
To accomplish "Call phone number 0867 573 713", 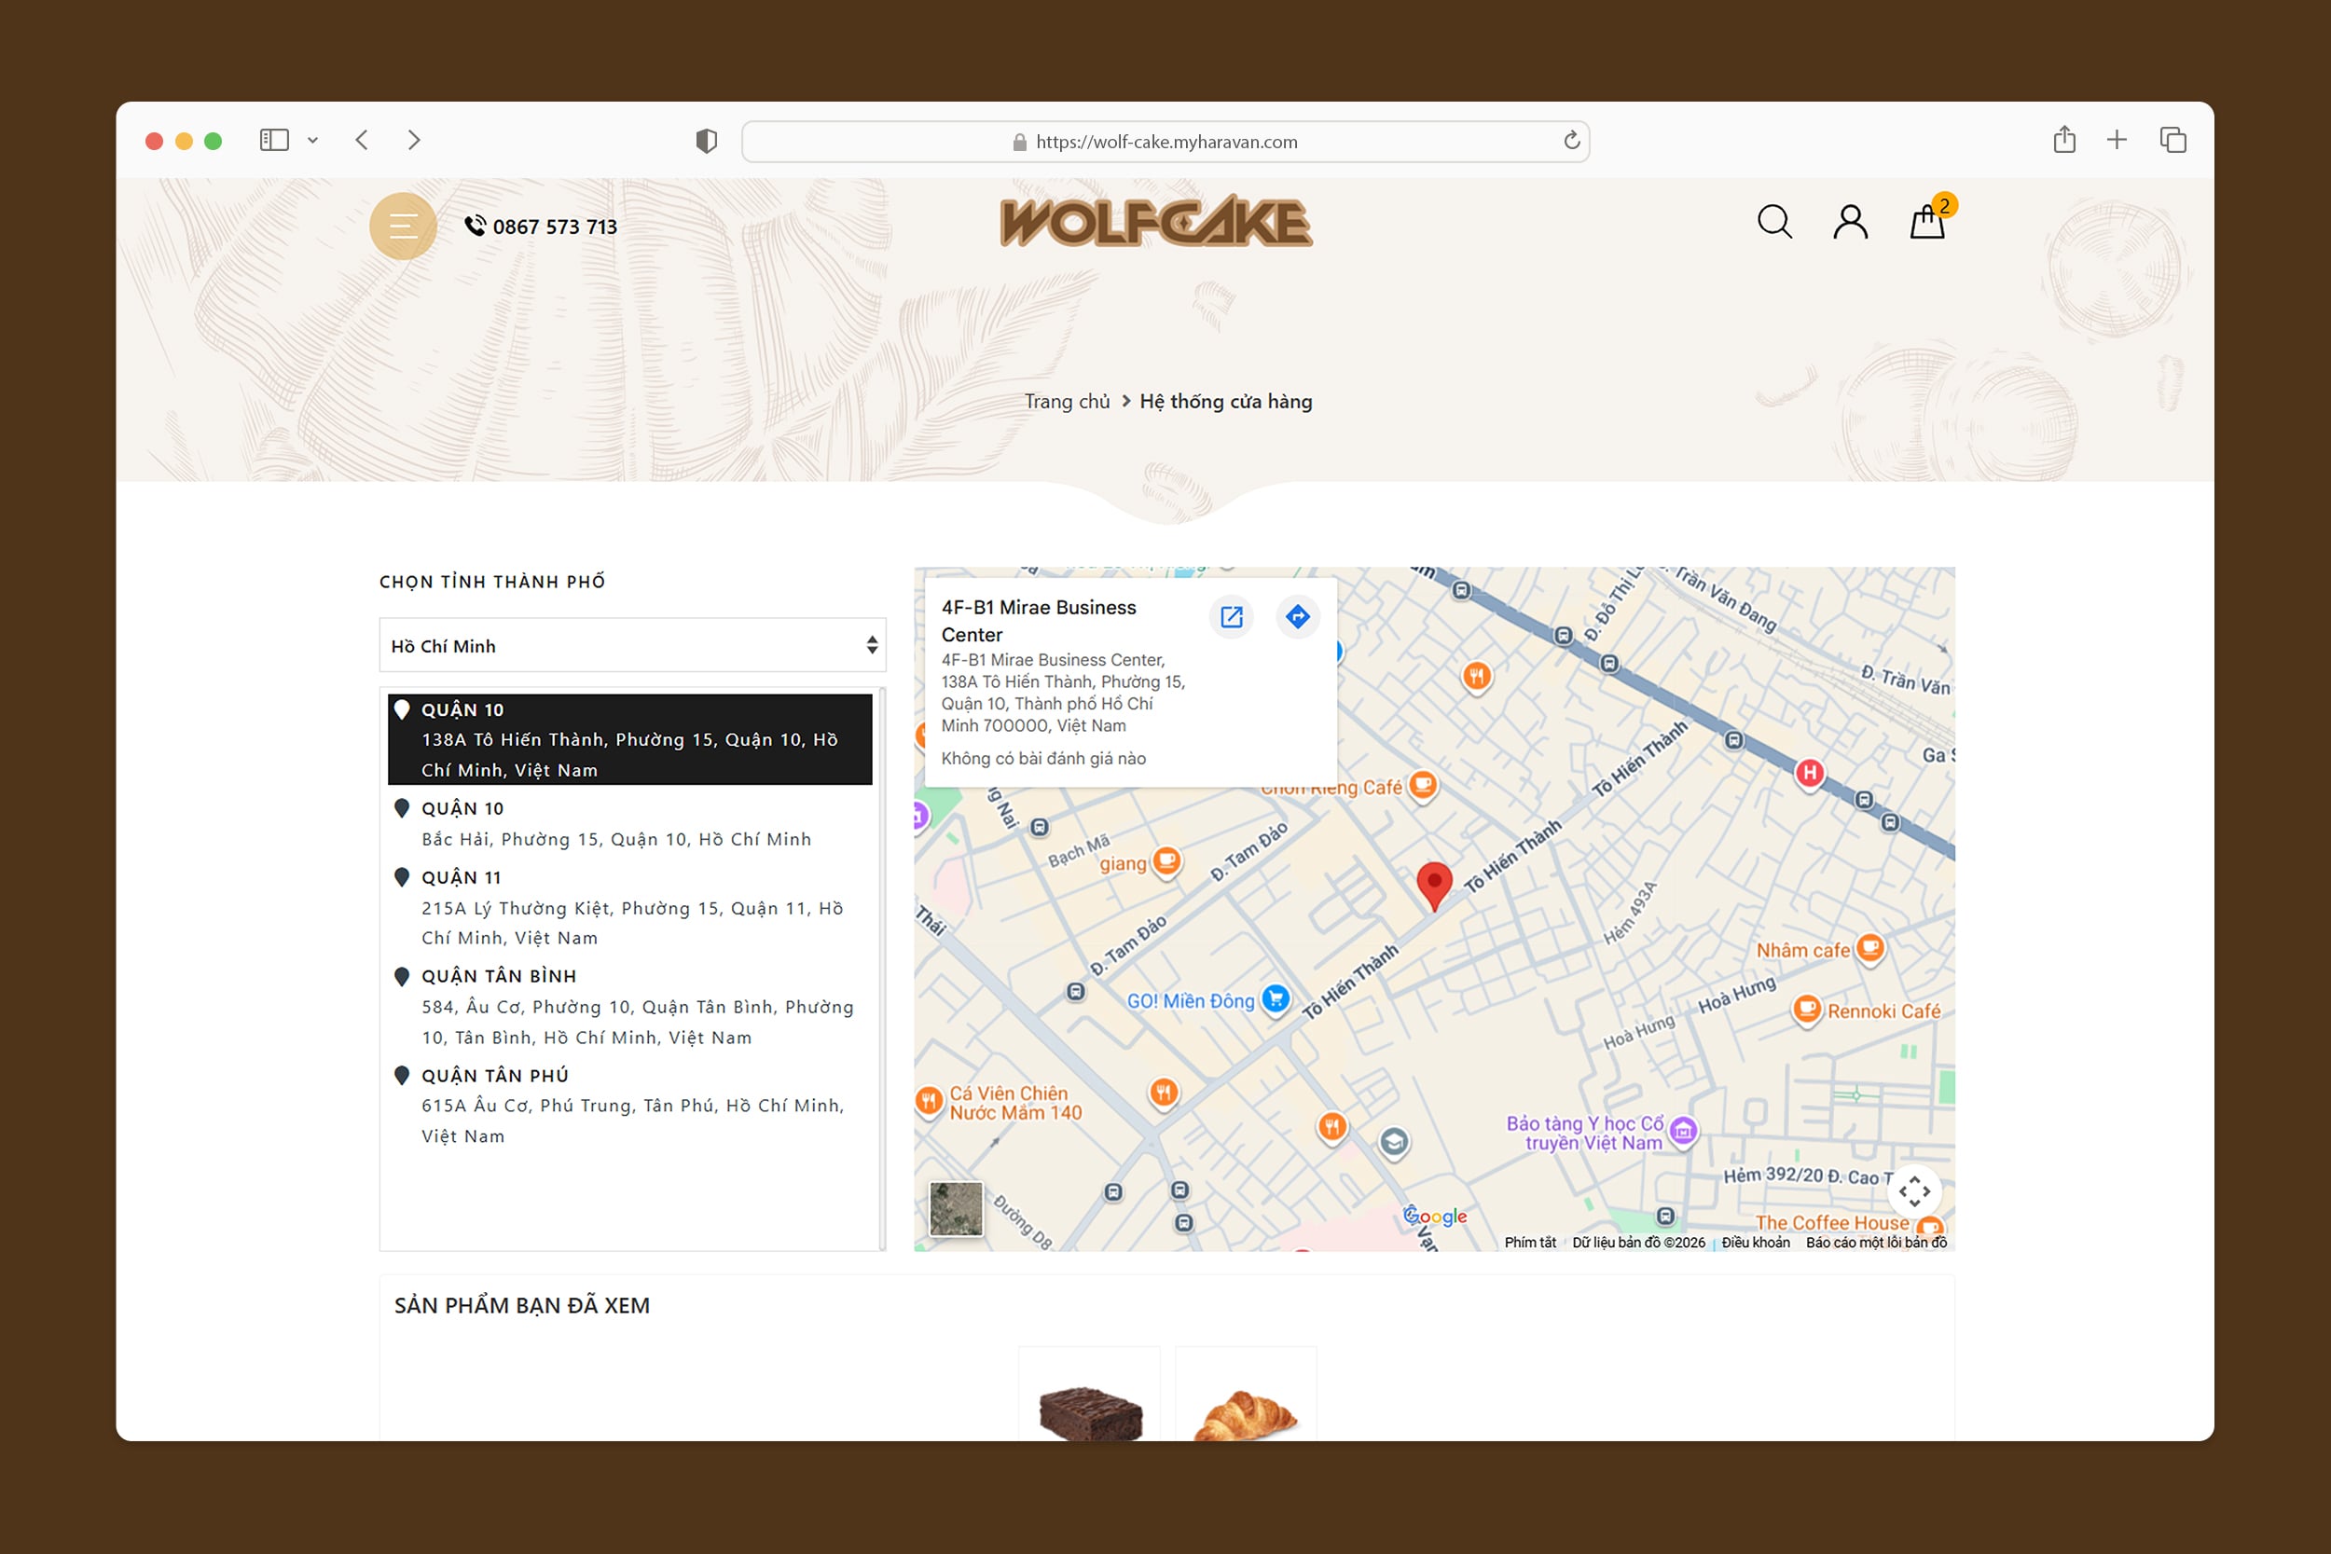I will [x=554, y=227].
